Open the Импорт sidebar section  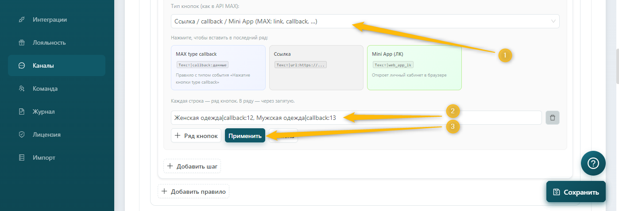coord(57,158)
